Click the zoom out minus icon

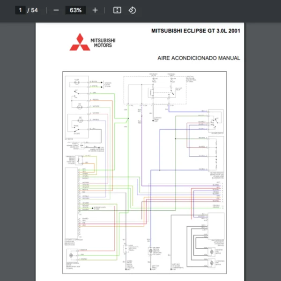[56, 10]
